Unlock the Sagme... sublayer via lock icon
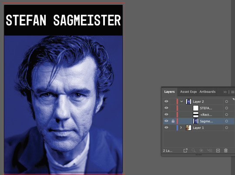Viewport: 235px width, 175px height. click(173, 121)
